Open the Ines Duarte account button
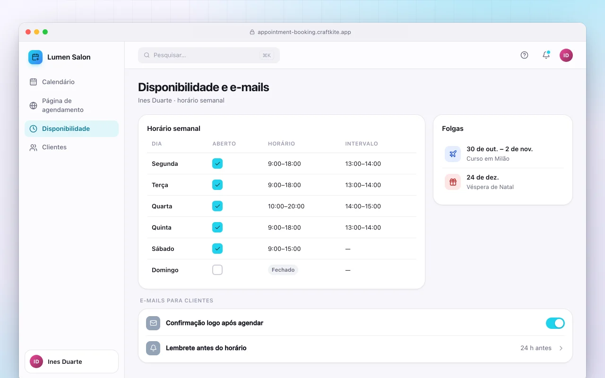The height and width of the screenshot is (378, 605). coord(71,361)
